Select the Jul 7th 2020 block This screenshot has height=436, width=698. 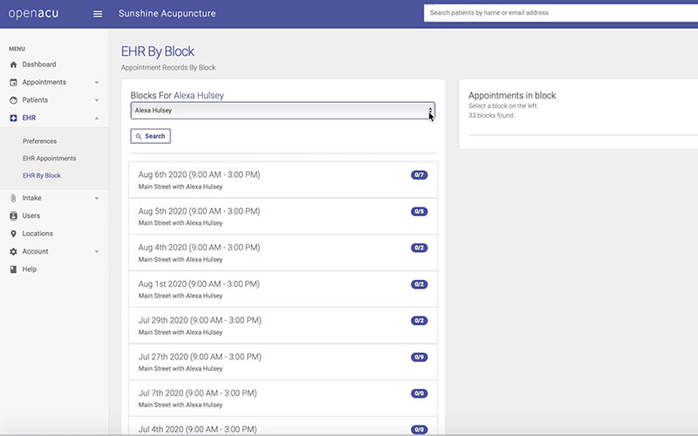pos(283,399)
